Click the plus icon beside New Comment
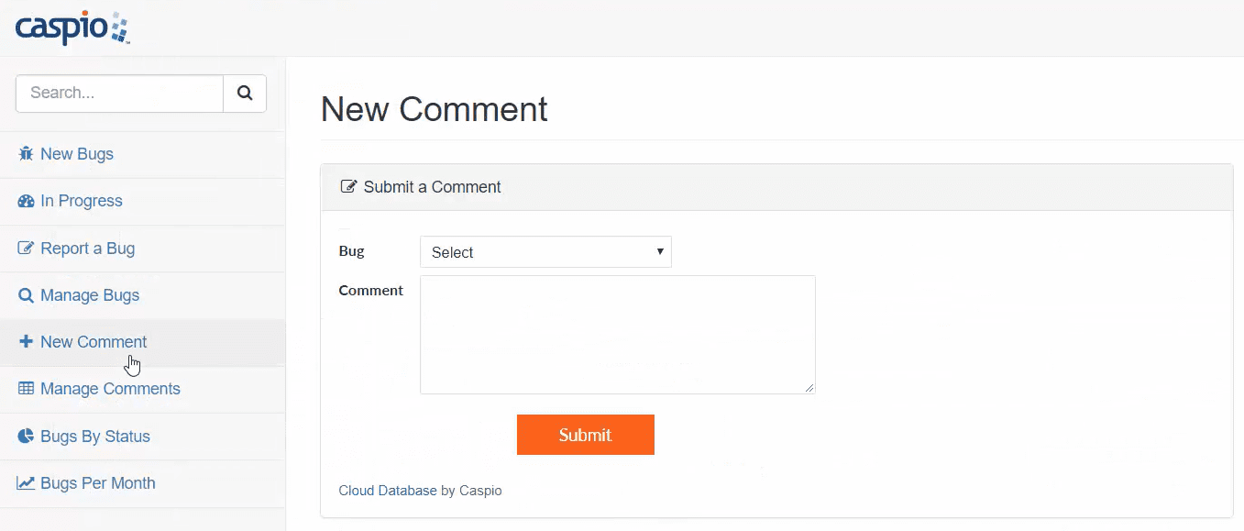The height and width of the screenshot is (531, 1244). [x=26, y=342]
